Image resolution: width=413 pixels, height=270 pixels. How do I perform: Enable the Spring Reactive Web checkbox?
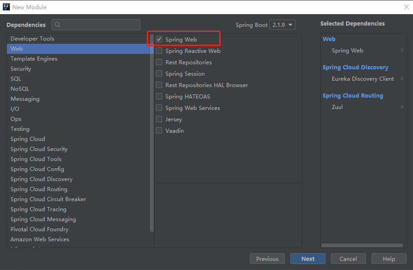click(159, 51)
